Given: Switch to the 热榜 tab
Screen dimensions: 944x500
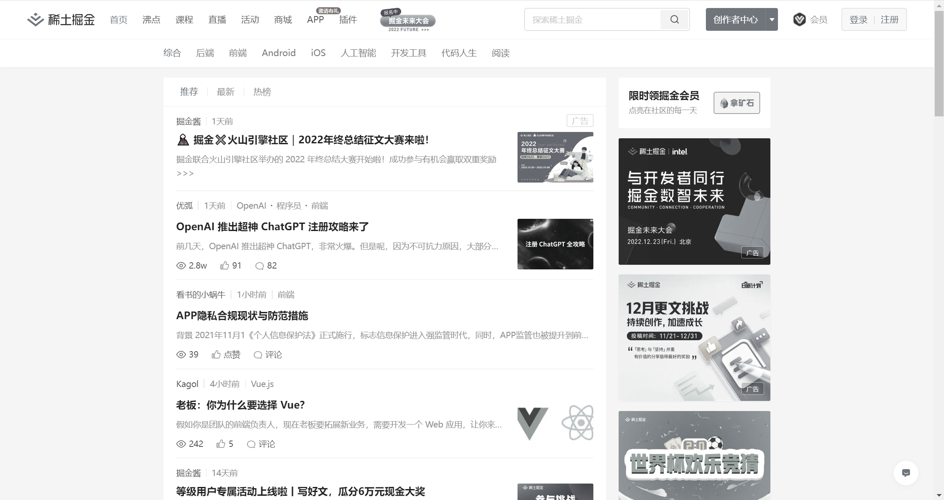Looking at the screenshot, I should coord(262,92).
